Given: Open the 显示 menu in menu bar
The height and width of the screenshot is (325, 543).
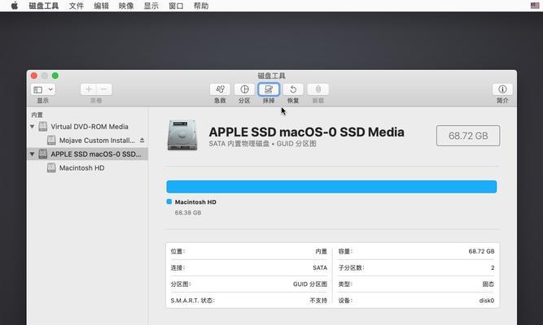Looking at the screenshot, I should pos(151,6).
